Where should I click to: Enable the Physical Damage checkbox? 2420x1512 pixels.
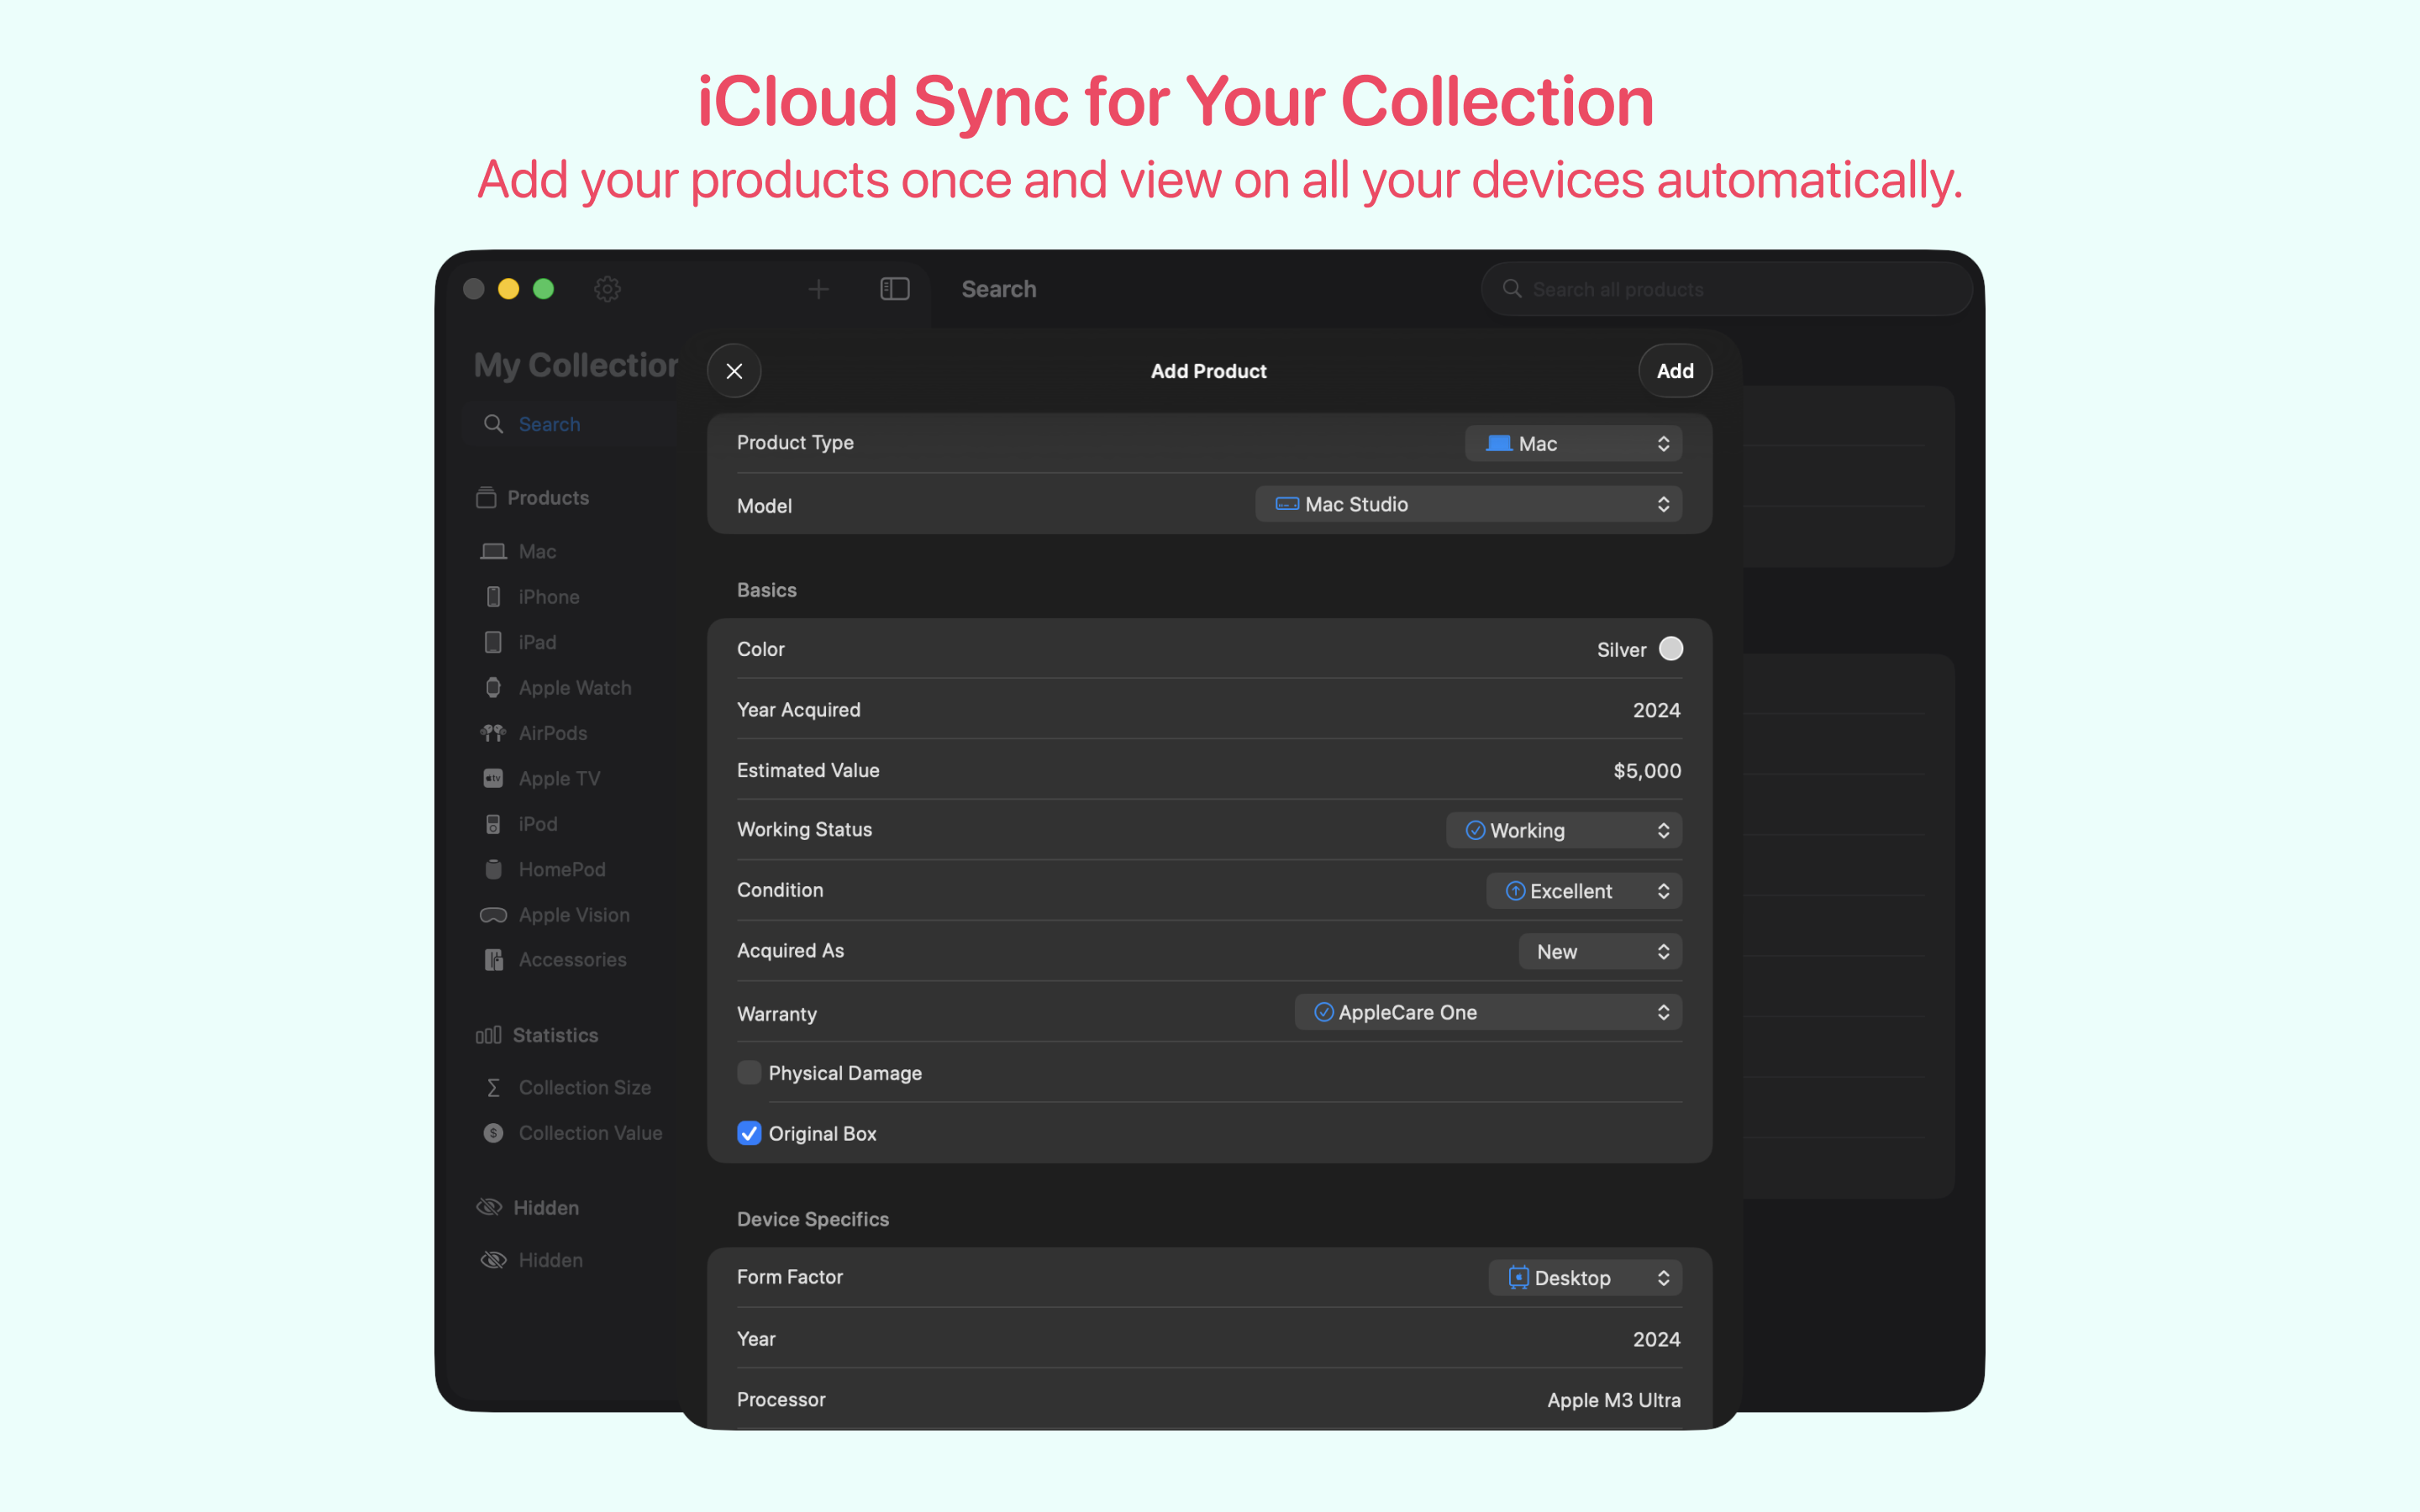tap(749, 1073)
